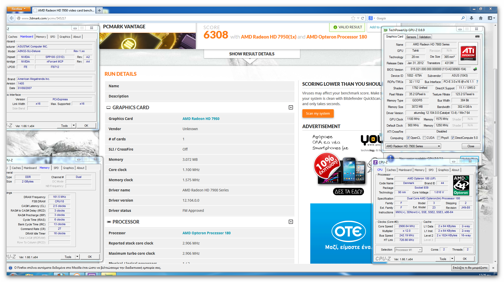Click the green Valid Result check icon
The height and width of the screenshot is (282, 504).
[335, 27]
